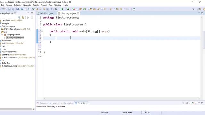Open the Run button dropdown arrow
205x115 pixels.
[65, 9]
